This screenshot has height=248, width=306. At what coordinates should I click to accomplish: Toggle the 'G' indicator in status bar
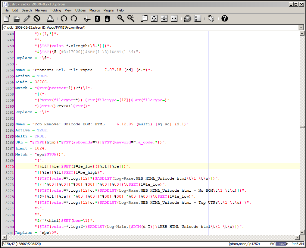coord(274,244)
